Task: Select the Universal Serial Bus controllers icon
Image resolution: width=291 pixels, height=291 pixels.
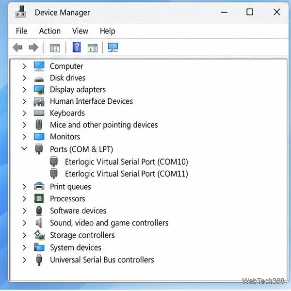Action: coord(39,260)
